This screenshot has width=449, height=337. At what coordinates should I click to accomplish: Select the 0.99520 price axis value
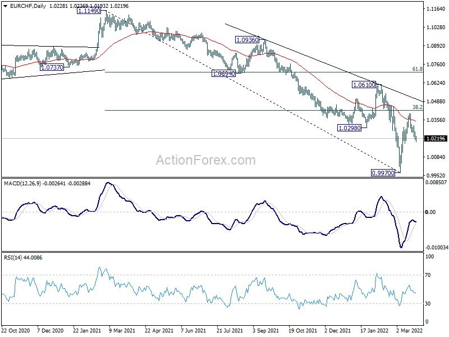tap(436, 176)
